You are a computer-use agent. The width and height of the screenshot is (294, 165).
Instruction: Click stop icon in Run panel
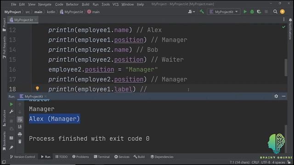(11, 121)
